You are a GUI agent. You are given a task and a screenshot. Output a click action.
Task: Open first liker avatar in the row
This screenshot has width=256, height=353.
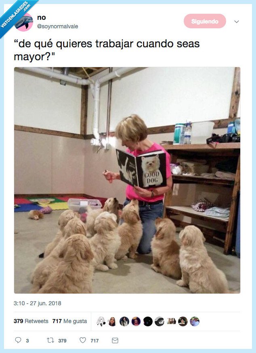point(101,321)
